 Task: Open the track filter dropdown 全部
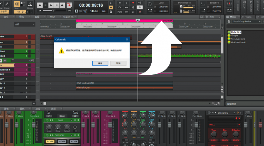pos(24,24)
